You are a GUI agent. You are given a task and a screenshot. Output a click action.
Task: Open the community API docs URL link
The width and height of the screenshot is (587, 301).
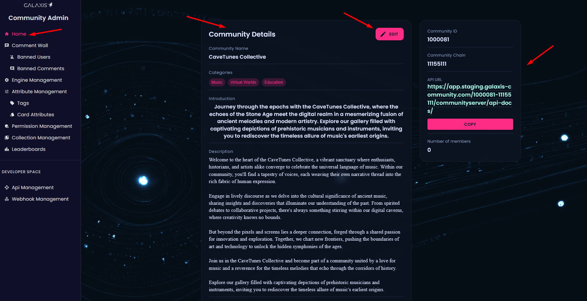(x=469, y=99)
